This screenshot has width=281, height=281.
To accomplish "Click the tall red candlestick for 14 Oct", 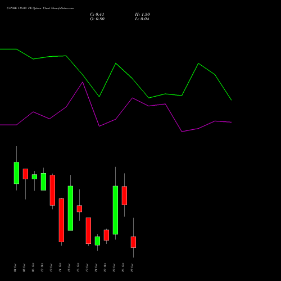I will point(61,220).
